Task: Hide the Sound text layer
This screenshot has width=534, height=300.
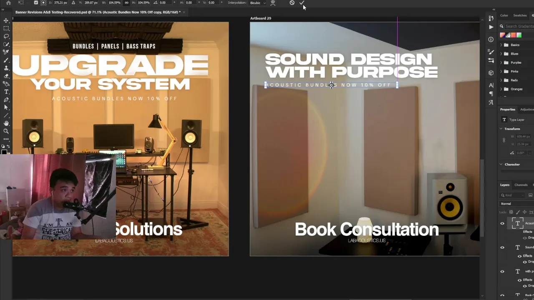Action: pos(502,247)
